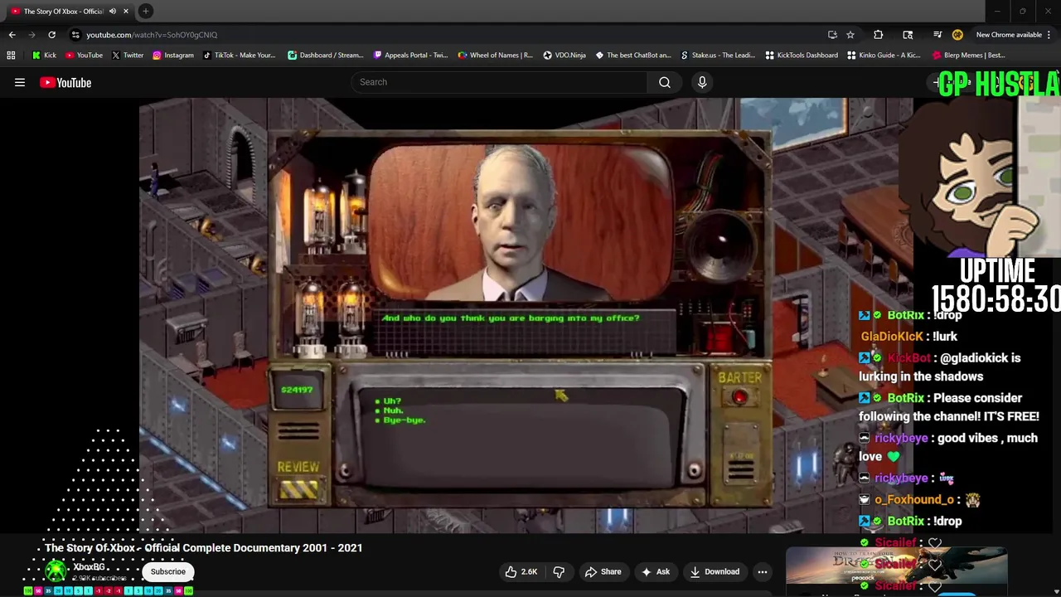Open the Twitter bookmark
This screenshot has height=597, width=1061.
click(127, 56)
